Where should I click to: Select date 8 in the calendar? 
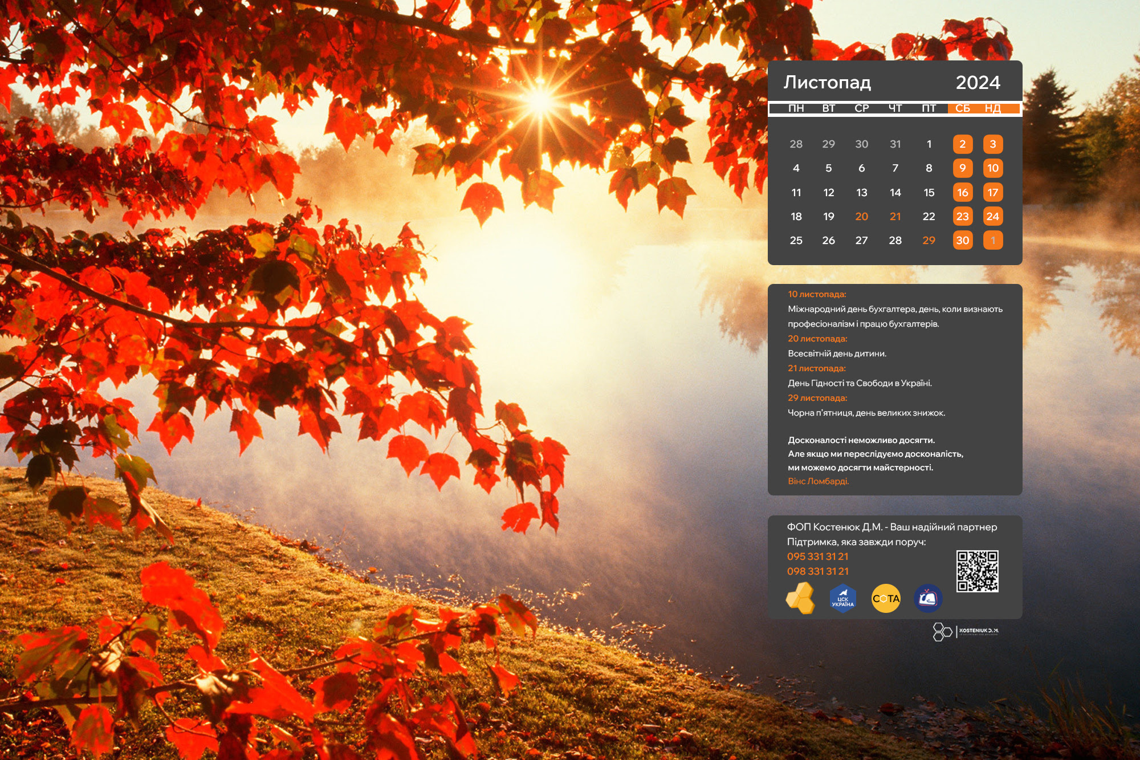tap(929, 168)
